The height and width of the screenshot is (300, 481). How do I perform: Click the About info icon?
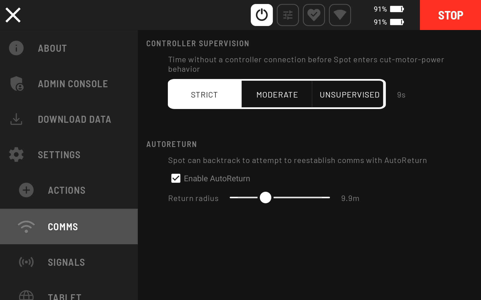[x=16, y=48]
